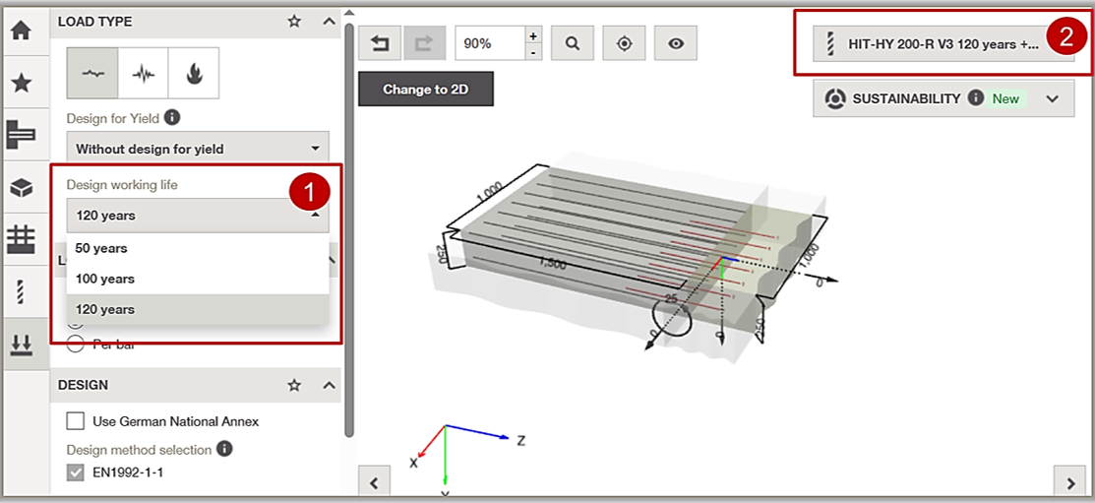Click the bottom left arrow button
The height and width of the screenshot is (503, 1095).
tap(374, 482)
